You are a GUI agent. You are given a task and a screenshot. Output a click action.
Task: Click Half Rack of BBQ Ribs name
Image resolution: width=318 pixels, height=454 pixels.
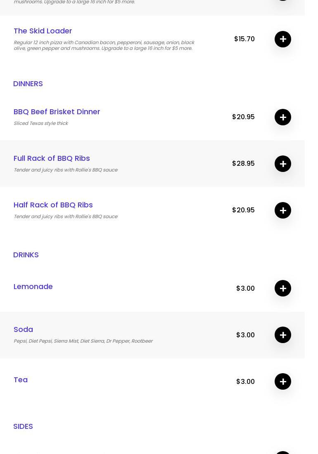(x=53, y=205)
